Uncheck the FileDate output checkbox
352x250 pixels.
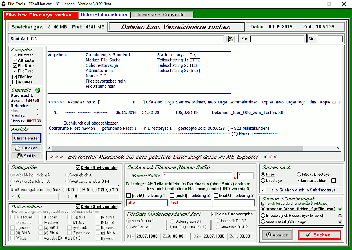click(x=15, y=66)
